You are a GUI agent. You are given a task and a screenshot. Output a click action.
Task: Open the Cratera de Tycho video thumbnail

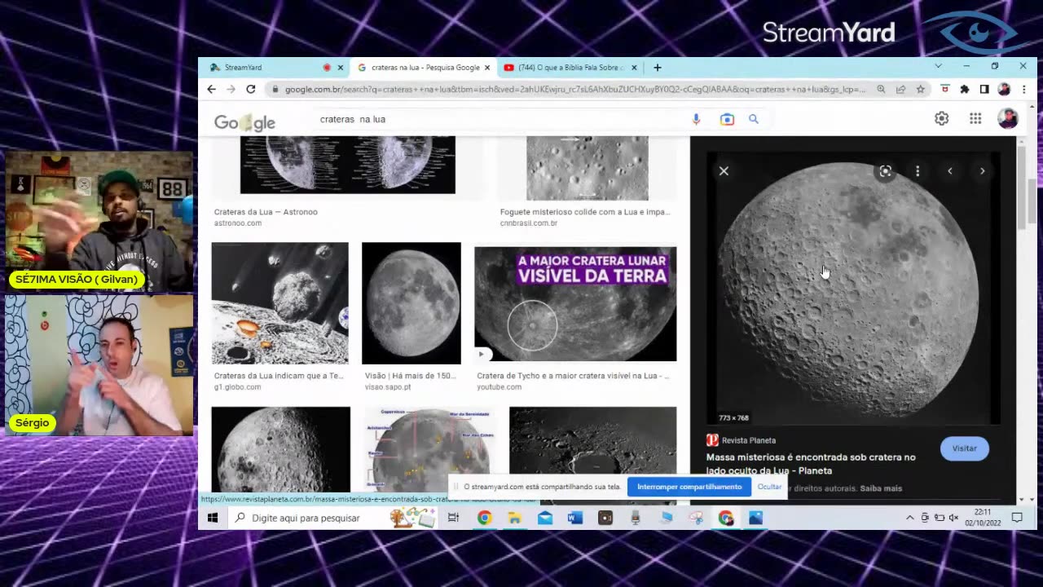tap(574, 303)
